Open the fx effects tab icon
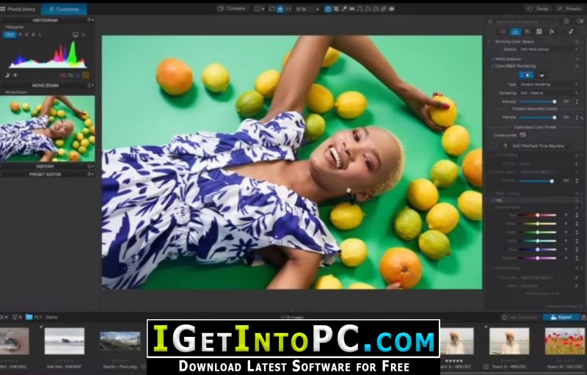The height and width of the screenshot is (375, 587). click(x=552, y=32)
